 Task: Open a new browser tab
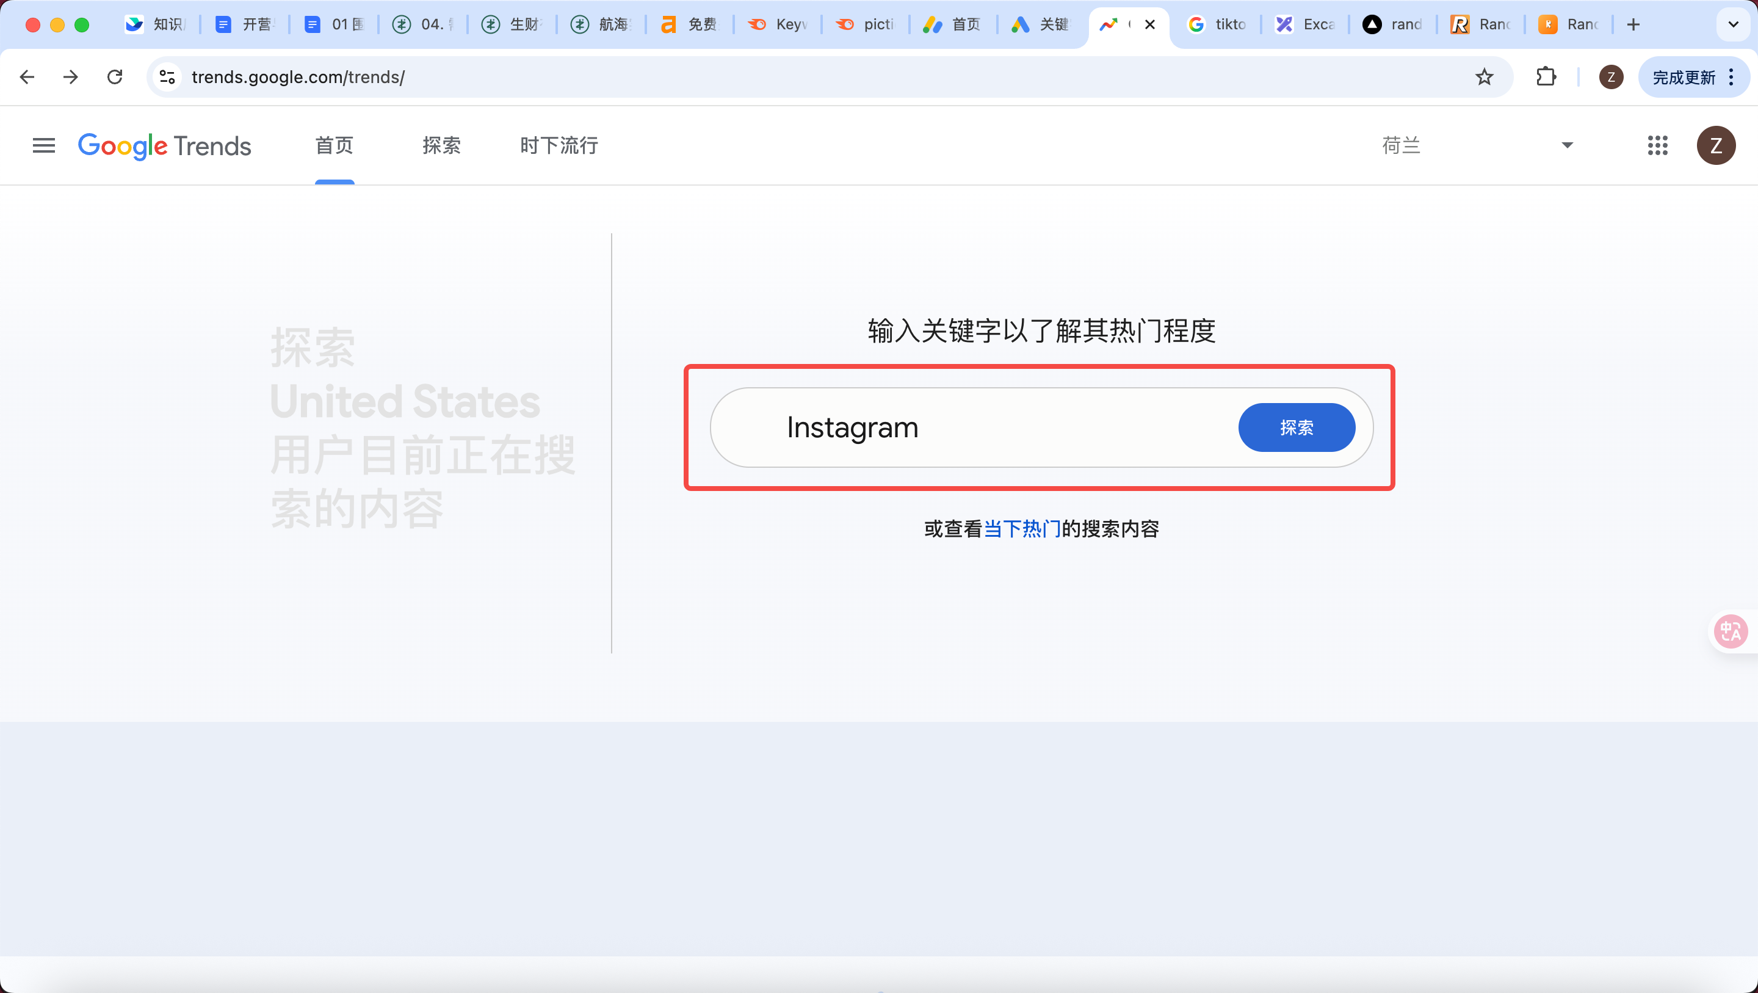[1633, 24]
